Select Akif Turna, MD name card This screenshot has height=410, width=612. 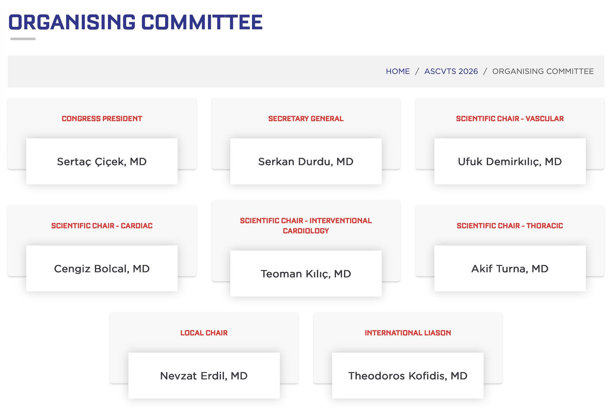pyautogui.click(x=510, y=269)
